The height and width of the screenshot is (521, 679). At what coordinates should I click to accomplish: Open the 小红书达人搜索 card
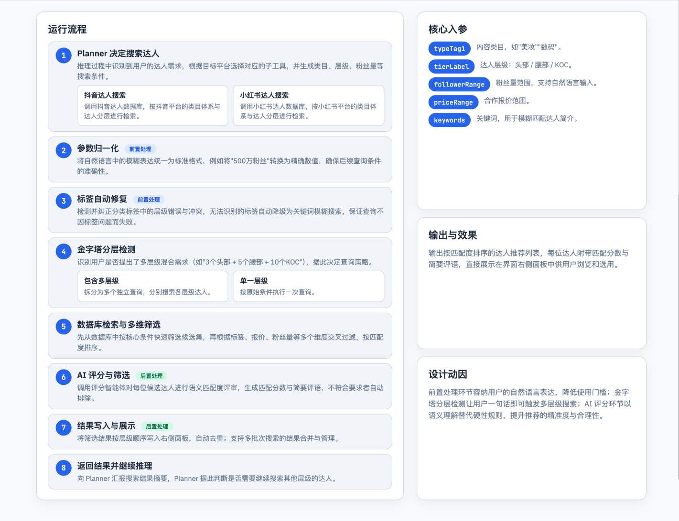309,106
